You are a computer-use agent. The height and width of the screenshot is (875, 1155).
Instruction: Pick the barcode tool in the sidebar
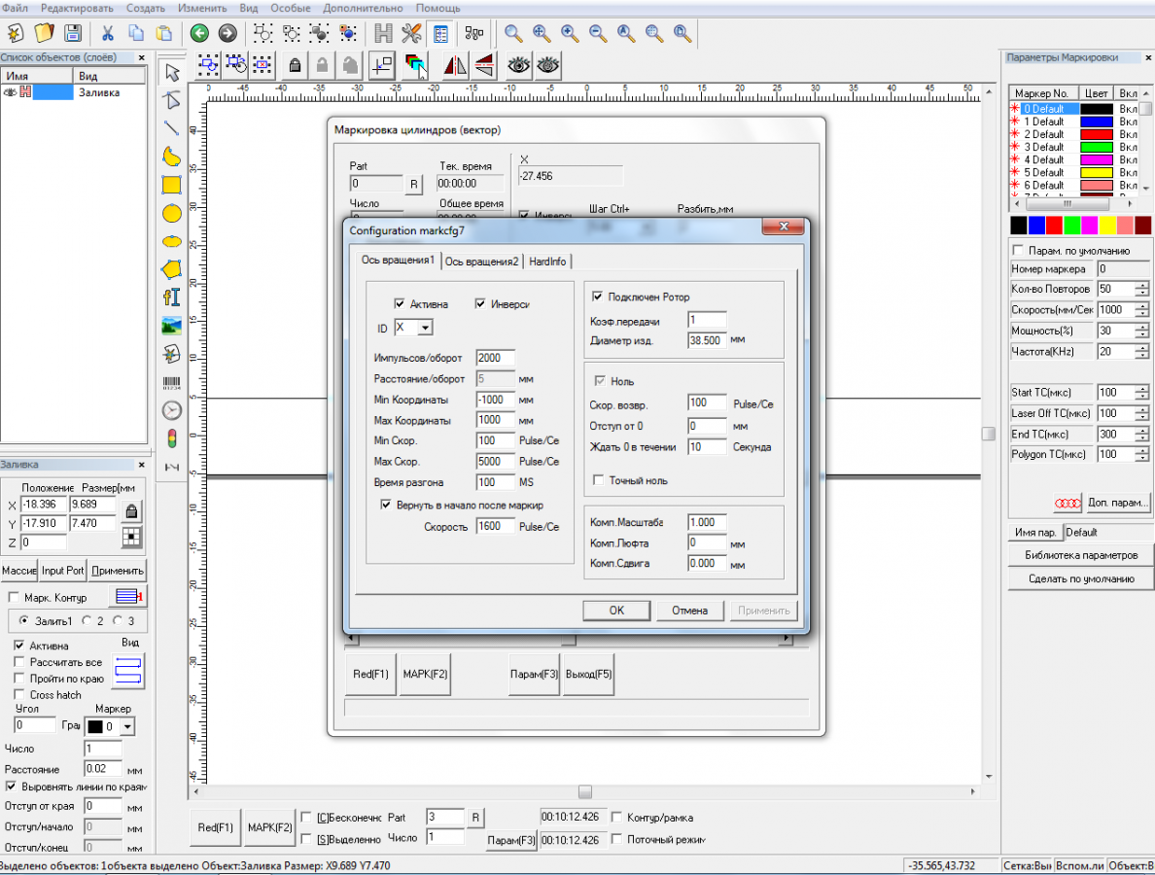tap(172, 382)
